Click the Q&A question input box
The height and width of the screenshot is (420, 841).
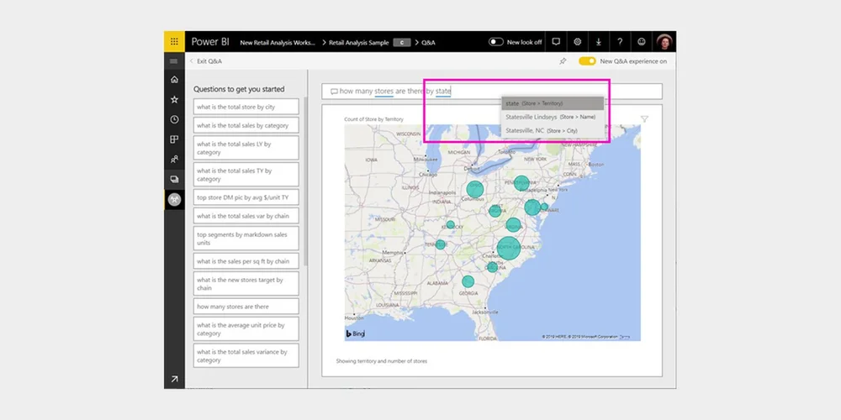[x=492, y=91]
